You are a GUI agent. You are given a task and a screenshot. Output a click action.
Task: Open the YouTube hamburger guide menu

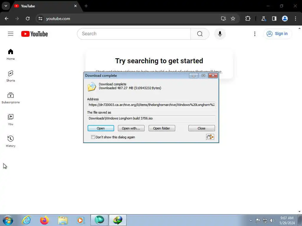(11, 34)
